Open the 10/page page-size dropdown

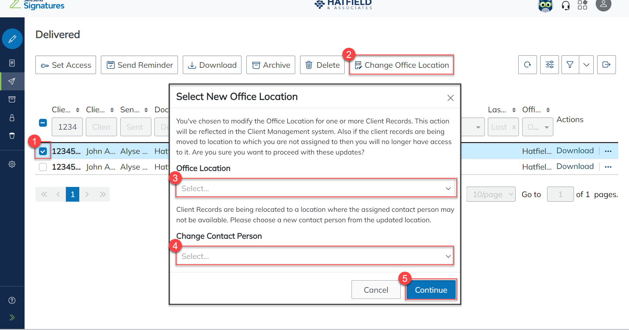click(491, 194)
